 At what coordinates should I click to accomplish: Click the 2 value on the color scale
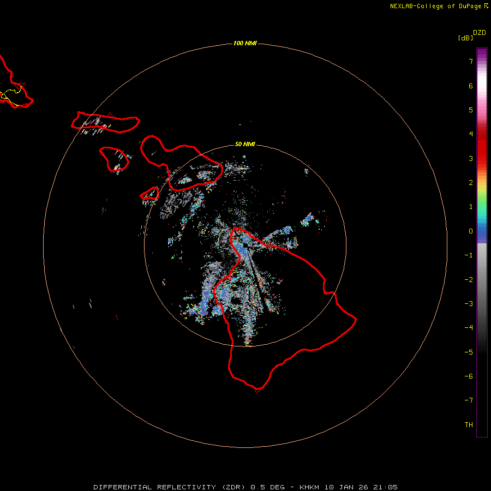coord(471,183)
